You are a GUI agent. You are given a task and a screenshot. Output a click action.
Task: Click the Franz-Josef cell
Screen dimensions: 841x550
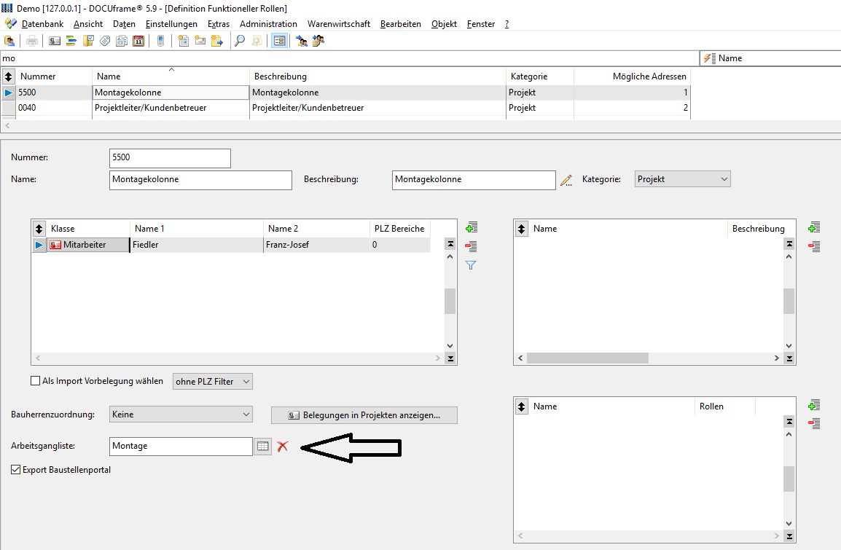pos(316,245)
